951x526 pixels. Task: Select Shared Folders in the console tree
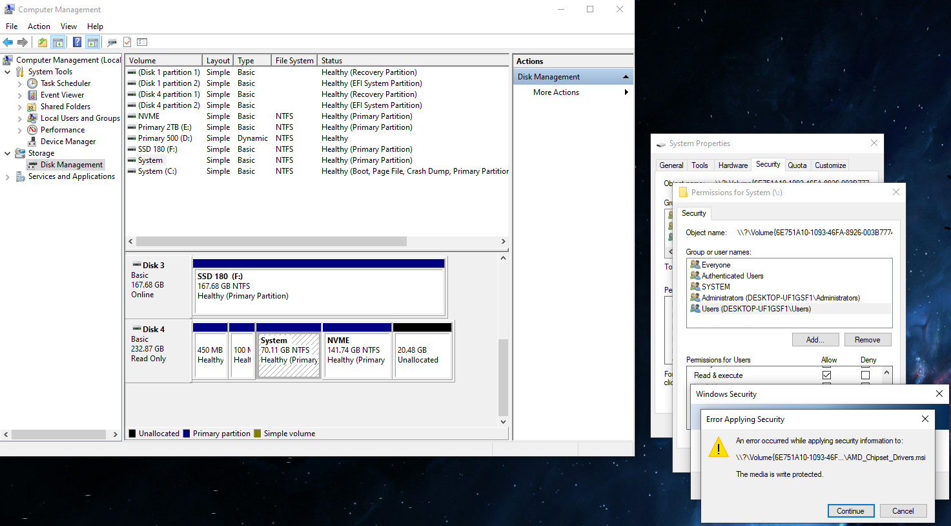pos(65,107)
